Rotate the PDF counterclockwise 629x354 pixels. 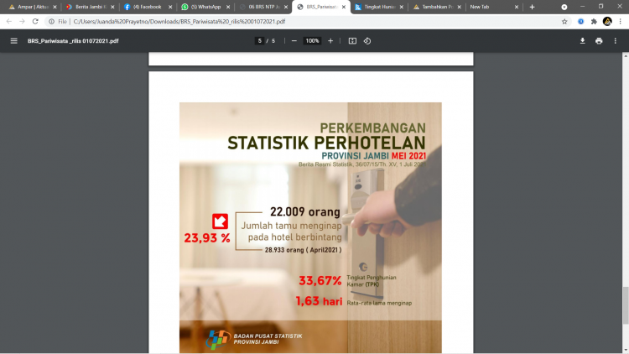[367, 40]
